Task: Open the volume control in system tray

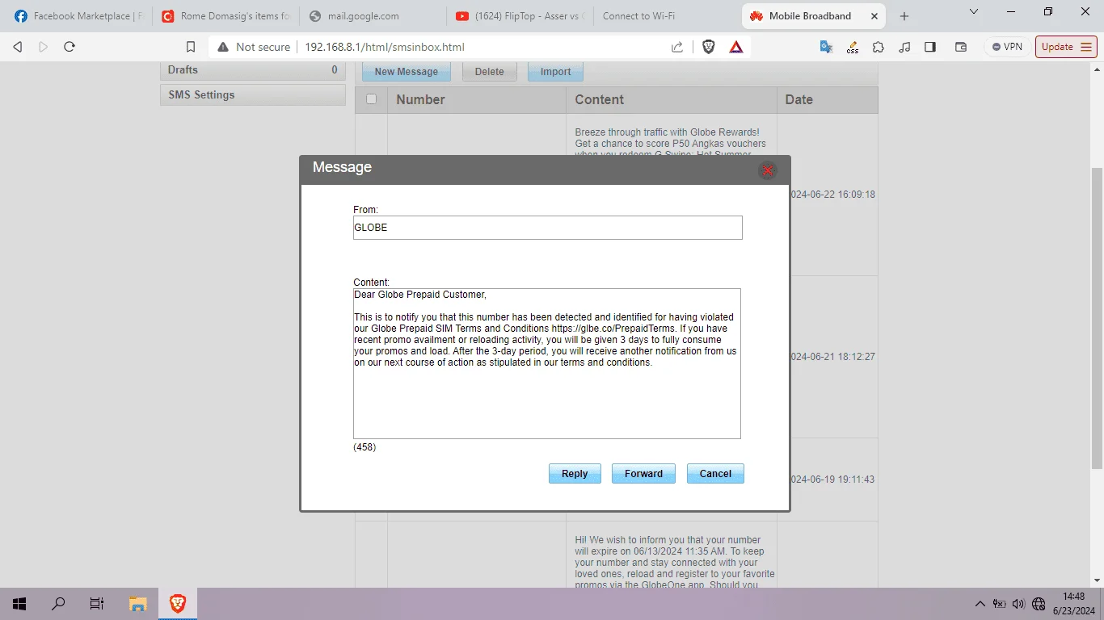Action: (x=1018, y=604)
